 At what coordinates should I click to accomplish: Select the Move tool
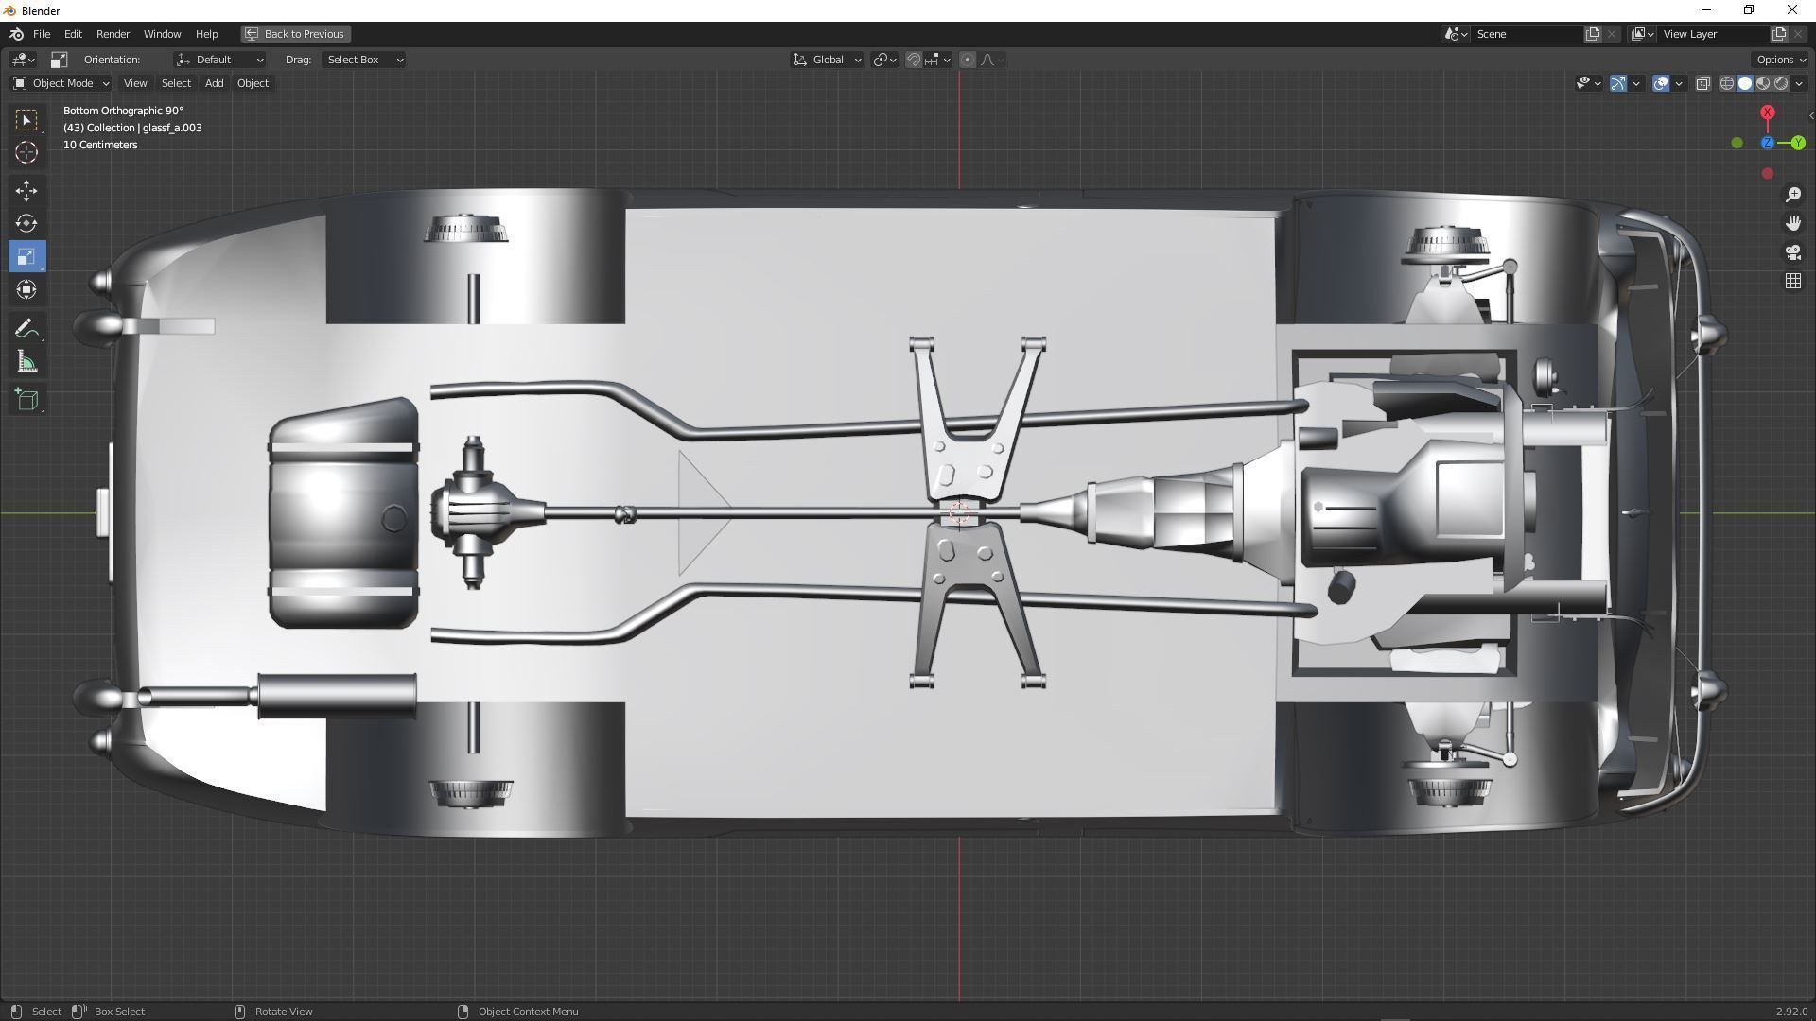pos(26,191)
